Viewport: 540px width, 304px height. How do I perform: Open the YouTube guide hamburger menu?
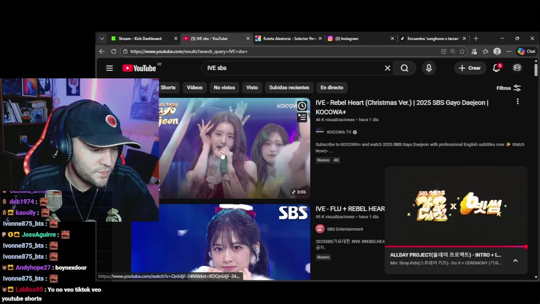(x=109, y=68)
